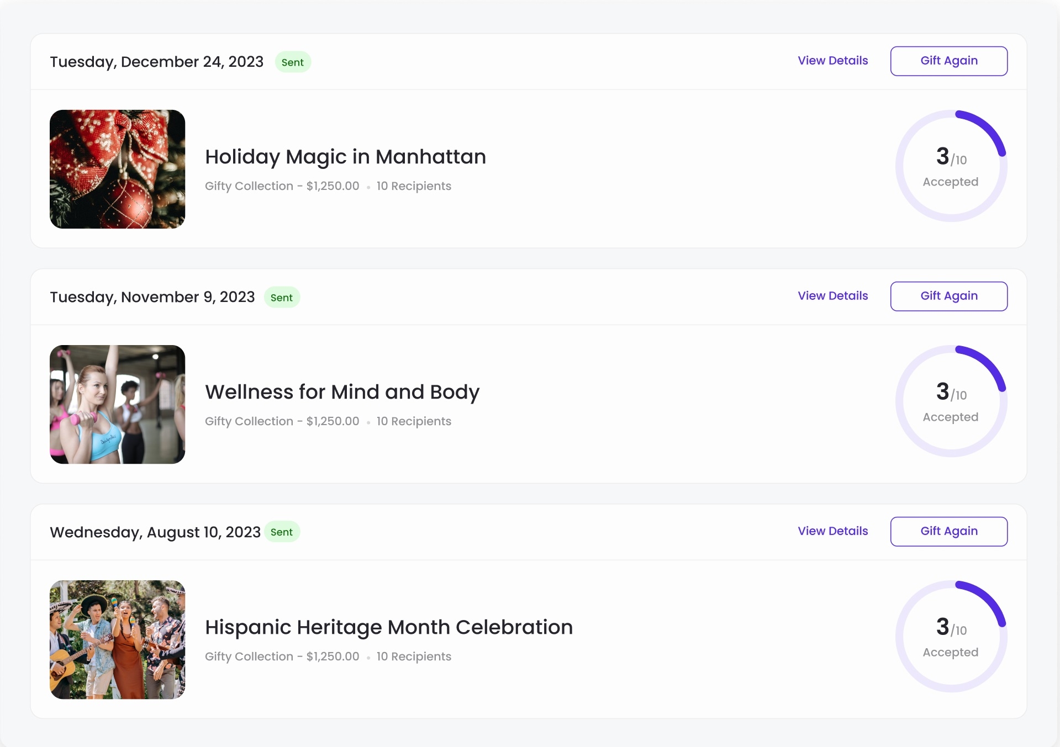Click the Sent badge next to August 10
This screenshot has height=747, width=1060.
click(x=282, y=532)
